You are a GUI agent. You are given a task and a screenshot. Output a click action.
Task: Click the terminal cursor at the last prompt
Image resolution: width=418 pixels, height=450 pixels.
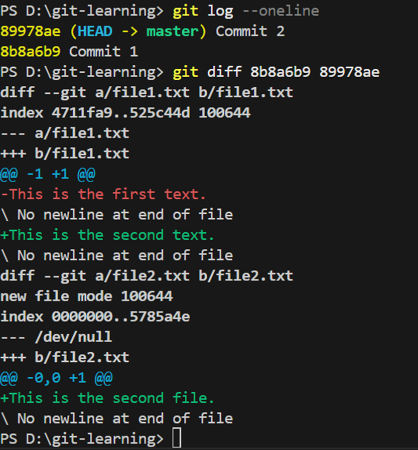tap(177, 437)
